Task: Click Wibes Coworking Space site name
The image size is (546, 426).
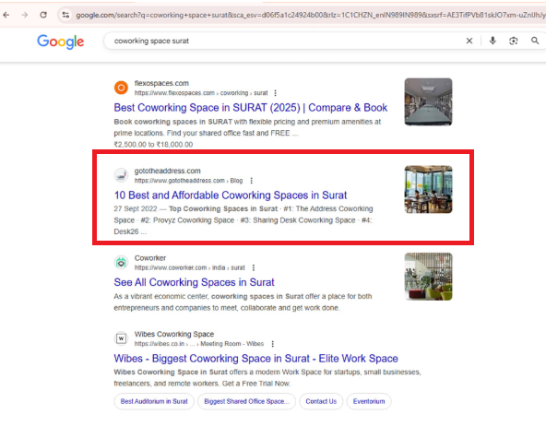Action: pyautogui.click(x=174, y=334)
